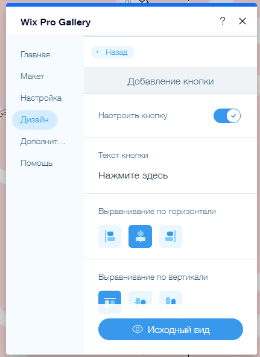
Task: Close the Wix Pro Gallery panel
Action: pos(243,21)
